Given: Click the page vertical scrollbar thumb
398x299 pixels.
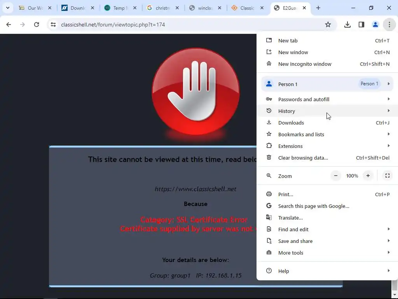Looking at the screenshot, I should coord(395,285).
